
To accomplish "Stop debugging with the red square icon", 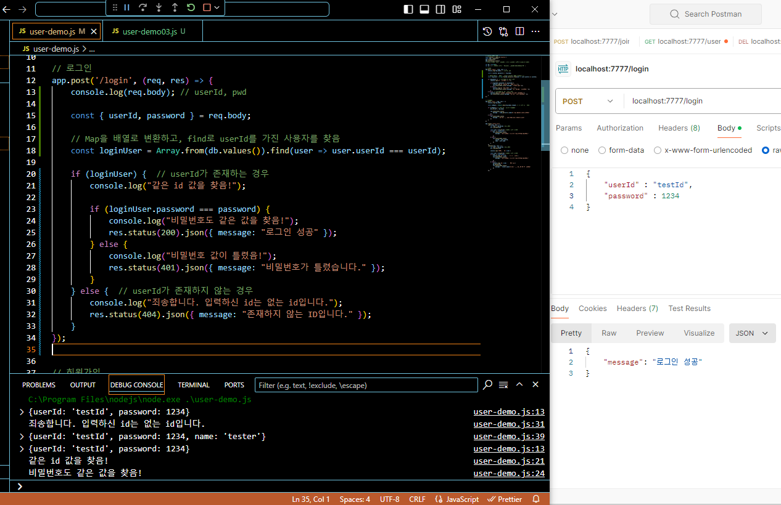I will pos(207,7).
